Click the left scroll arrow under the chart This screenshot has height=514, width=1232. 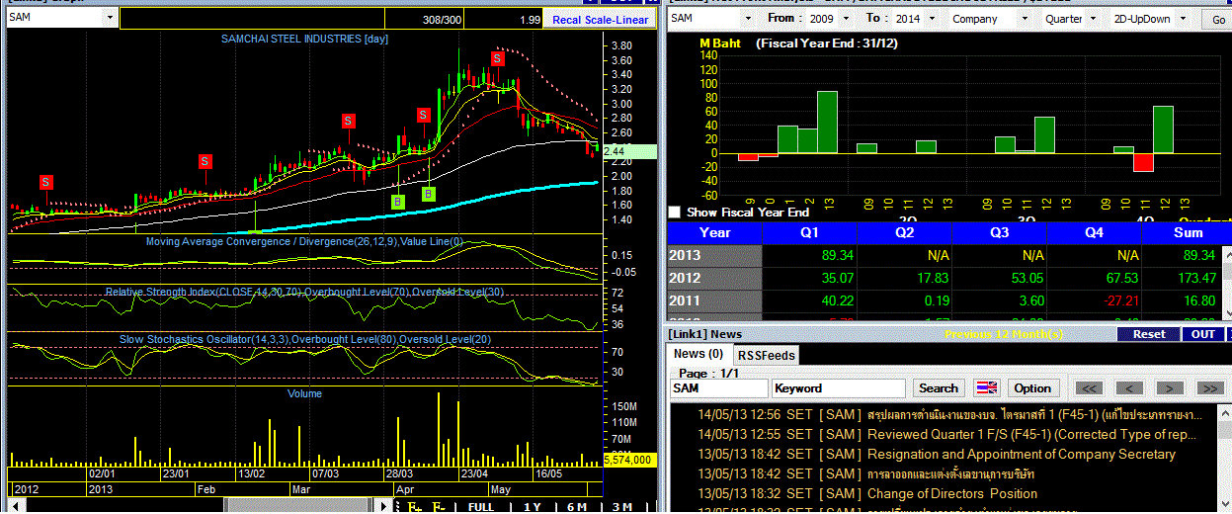[15, 506]
